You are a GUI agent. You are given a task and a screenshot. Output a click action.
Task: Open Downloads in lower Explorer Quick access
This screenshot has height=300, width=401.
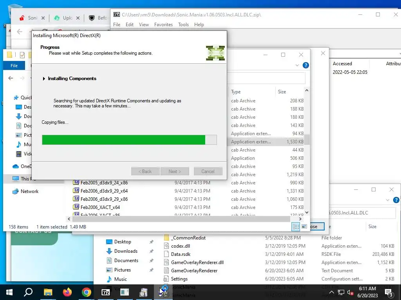126,251
